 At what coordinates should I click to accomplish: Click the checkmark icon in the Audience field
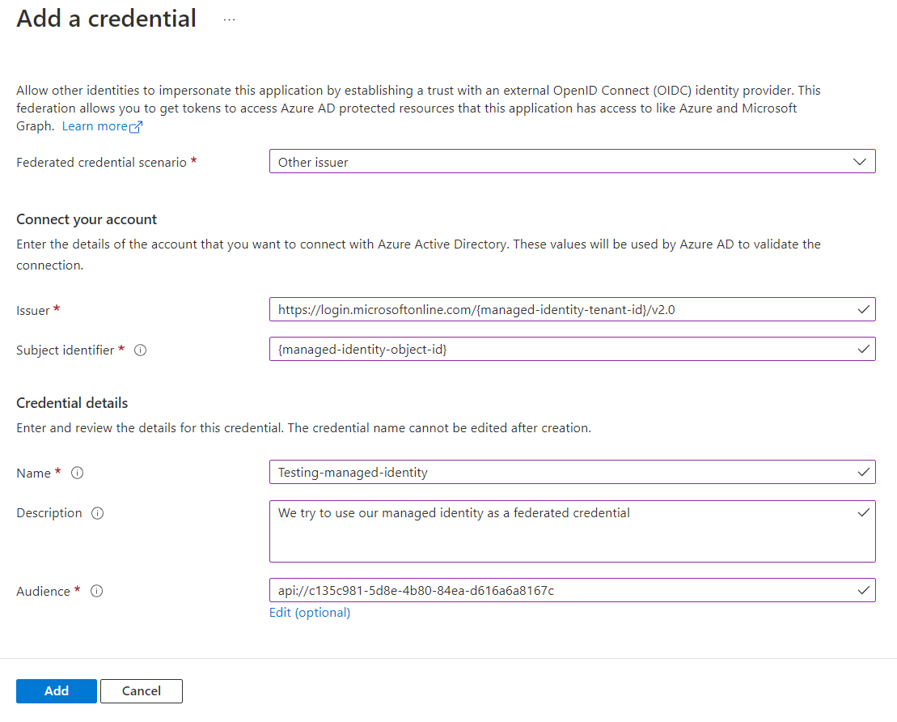tap(863, 590)
